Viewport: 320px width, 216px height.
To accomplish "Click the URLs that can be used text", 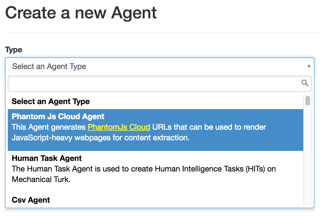I will pos(209,127).
